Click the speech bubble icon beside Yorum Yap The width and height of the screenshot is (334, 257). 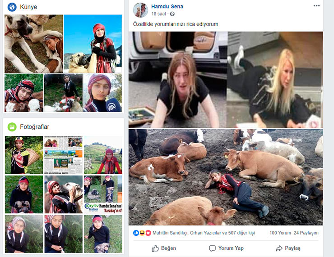click(x=213, y=248)
